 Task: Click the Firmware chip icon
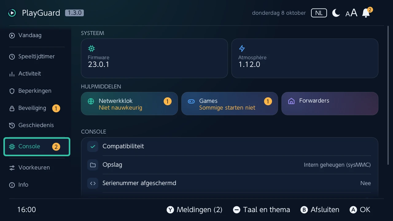tap(91, 48)
